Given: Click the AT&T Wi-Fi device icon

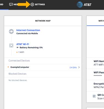Looking at the screenshot, I should (11, 46).
